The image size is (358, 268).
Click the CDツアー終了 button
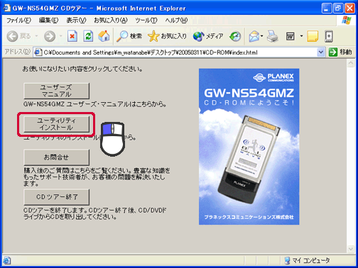pyautogui.click(x=56, y=197)
